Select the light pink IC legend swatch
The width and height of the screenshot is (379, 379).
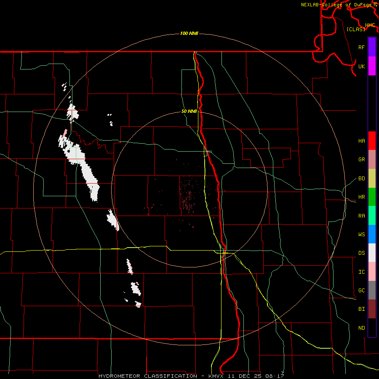point(372,272)
